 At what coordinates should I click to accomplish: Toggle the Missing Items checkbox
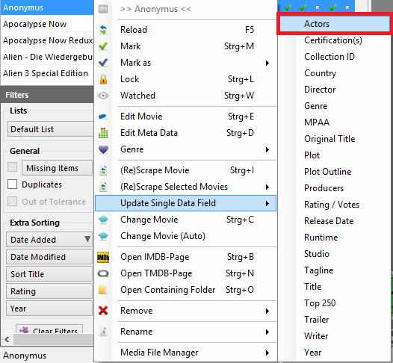click(12, 167)
